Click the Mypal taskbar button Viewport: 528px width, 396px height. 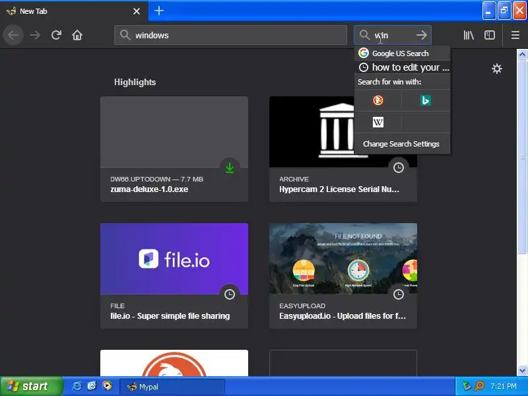(172, 386)
